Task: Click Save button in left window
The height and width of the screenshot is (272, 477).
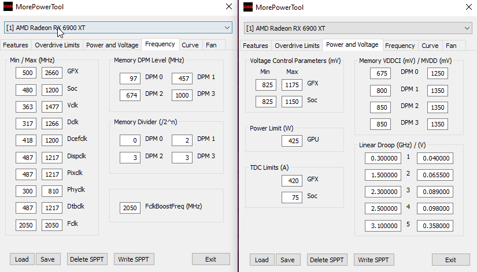Action: pos(48,259)
